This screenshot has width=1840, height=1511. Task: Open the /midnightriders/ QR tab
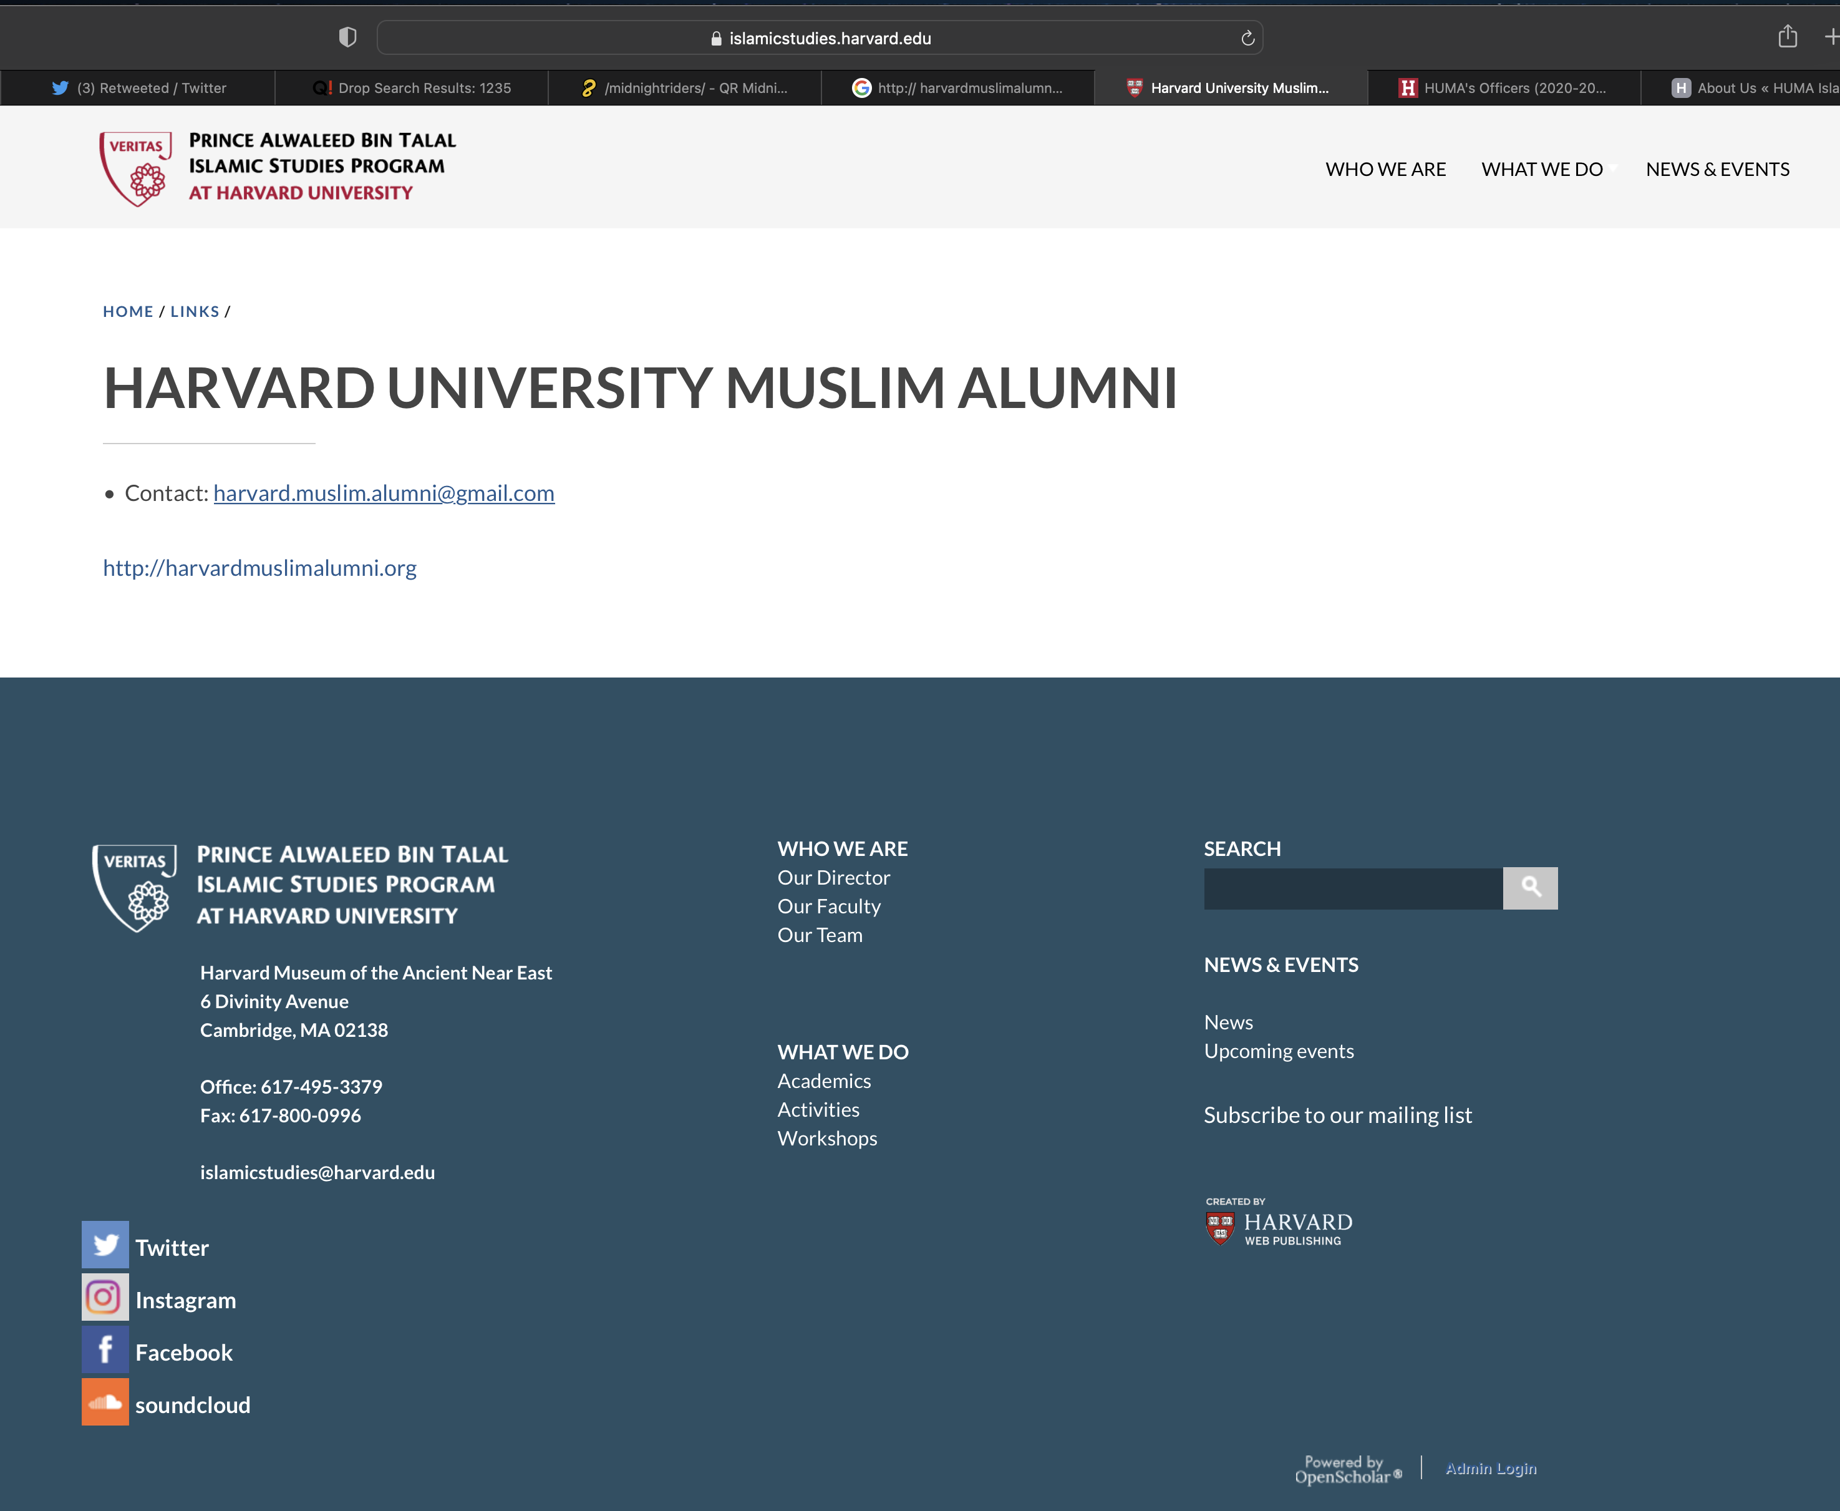click(x=685, y=88)
